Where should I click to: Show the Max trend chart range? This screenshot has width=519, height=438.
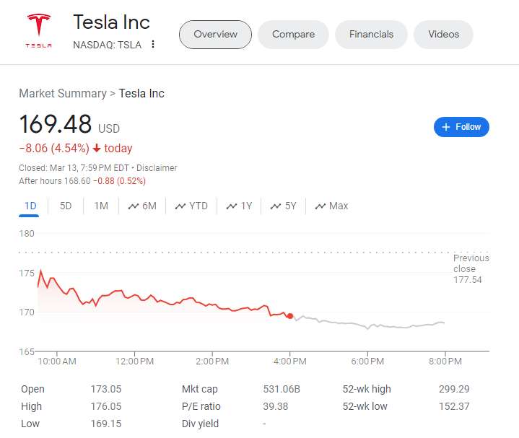pyautogui.click(x=331, y=206)
